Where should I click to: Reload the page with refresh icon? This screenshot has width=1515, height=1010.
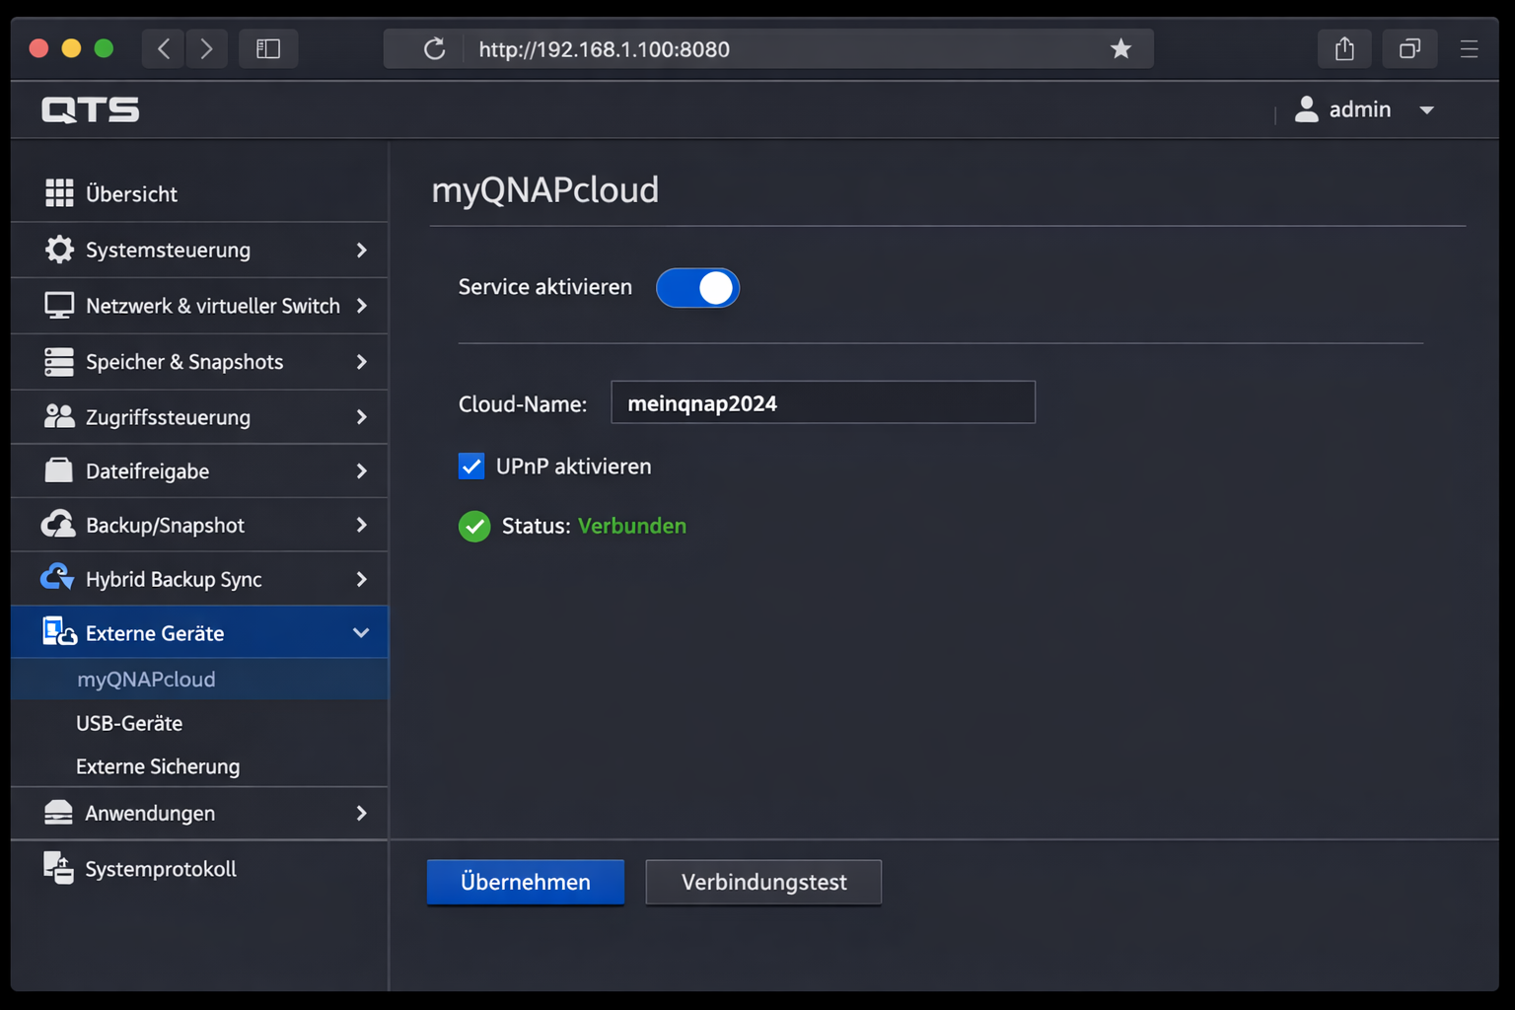pos(434,48)
